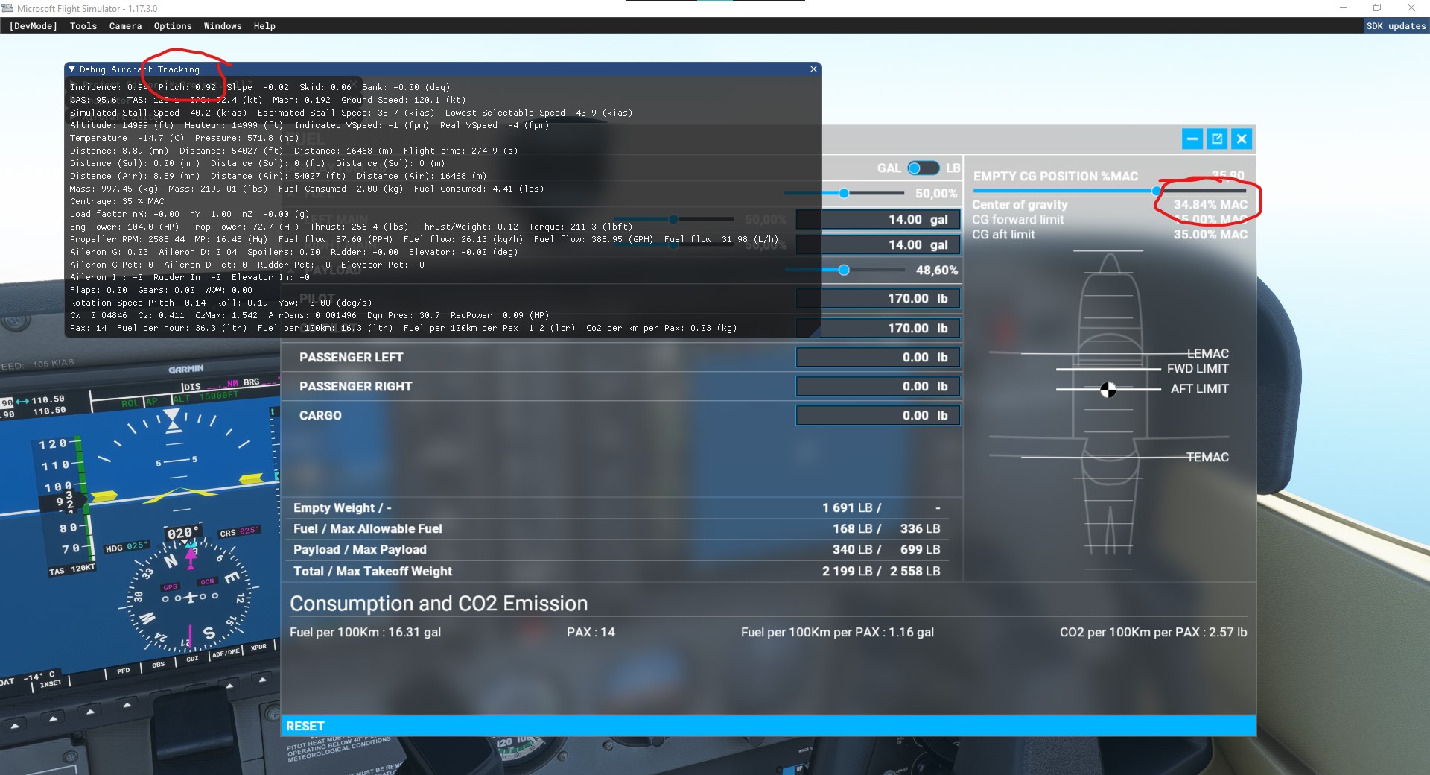This screenshot has height=775, width=1430.
Task: Collapse the Debug Aircraft Tracking window
Action: click(x=72, y=69)
